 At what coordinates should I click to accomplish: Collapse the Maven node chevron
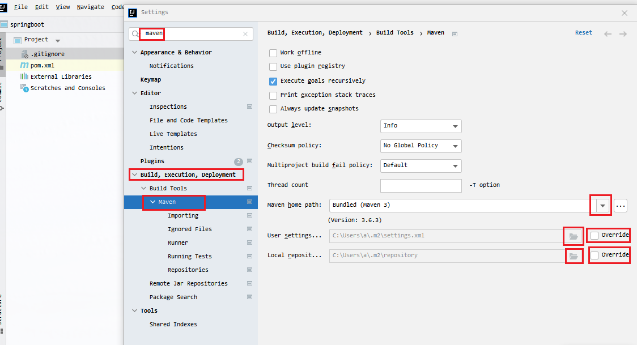[x=153, y=202]
